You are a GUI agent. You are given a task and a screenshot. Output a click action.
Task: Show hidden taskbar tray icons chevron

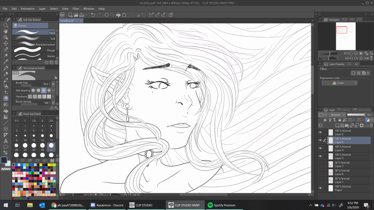[x=310, y=205]
